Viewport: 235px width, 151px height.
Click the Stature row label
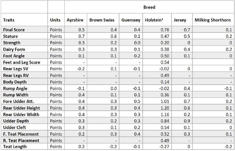tap(10, 36)
